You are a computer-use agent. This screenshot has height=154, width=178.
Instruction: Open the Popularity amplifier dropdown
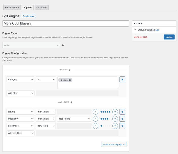click(x=21, y=119)
